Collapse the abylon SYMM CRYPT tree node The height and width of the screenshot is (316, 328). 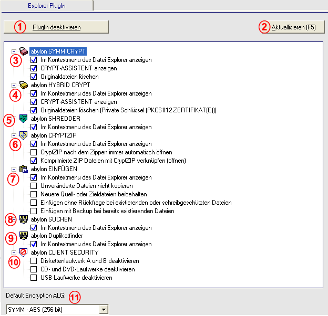14,51
